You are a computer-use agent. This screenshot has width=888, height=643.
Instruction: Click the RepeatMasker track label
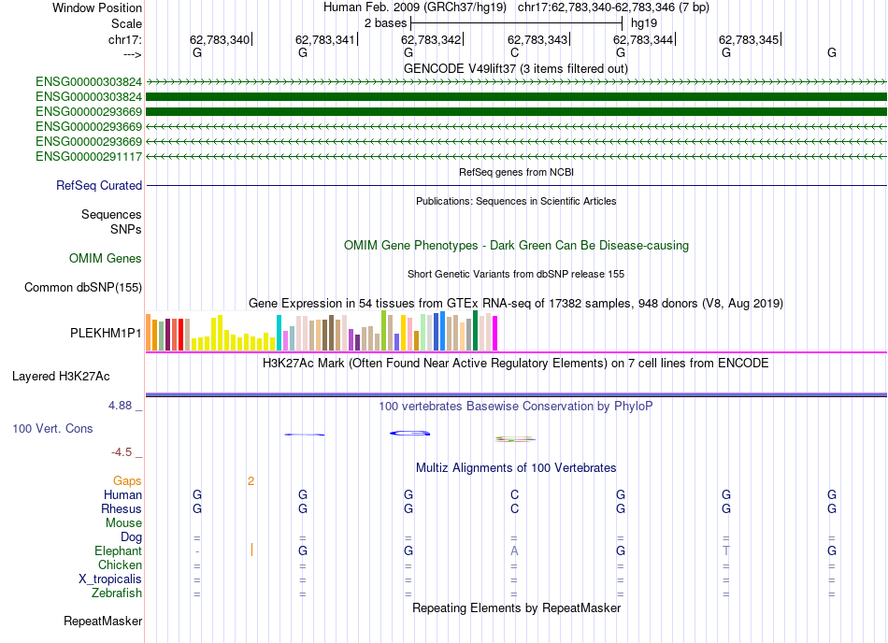[x=103, y=622]
